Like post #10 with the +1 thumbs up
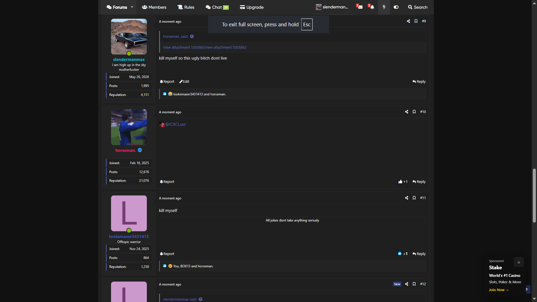This screenshot has height=302, width=537. point(403,182)
